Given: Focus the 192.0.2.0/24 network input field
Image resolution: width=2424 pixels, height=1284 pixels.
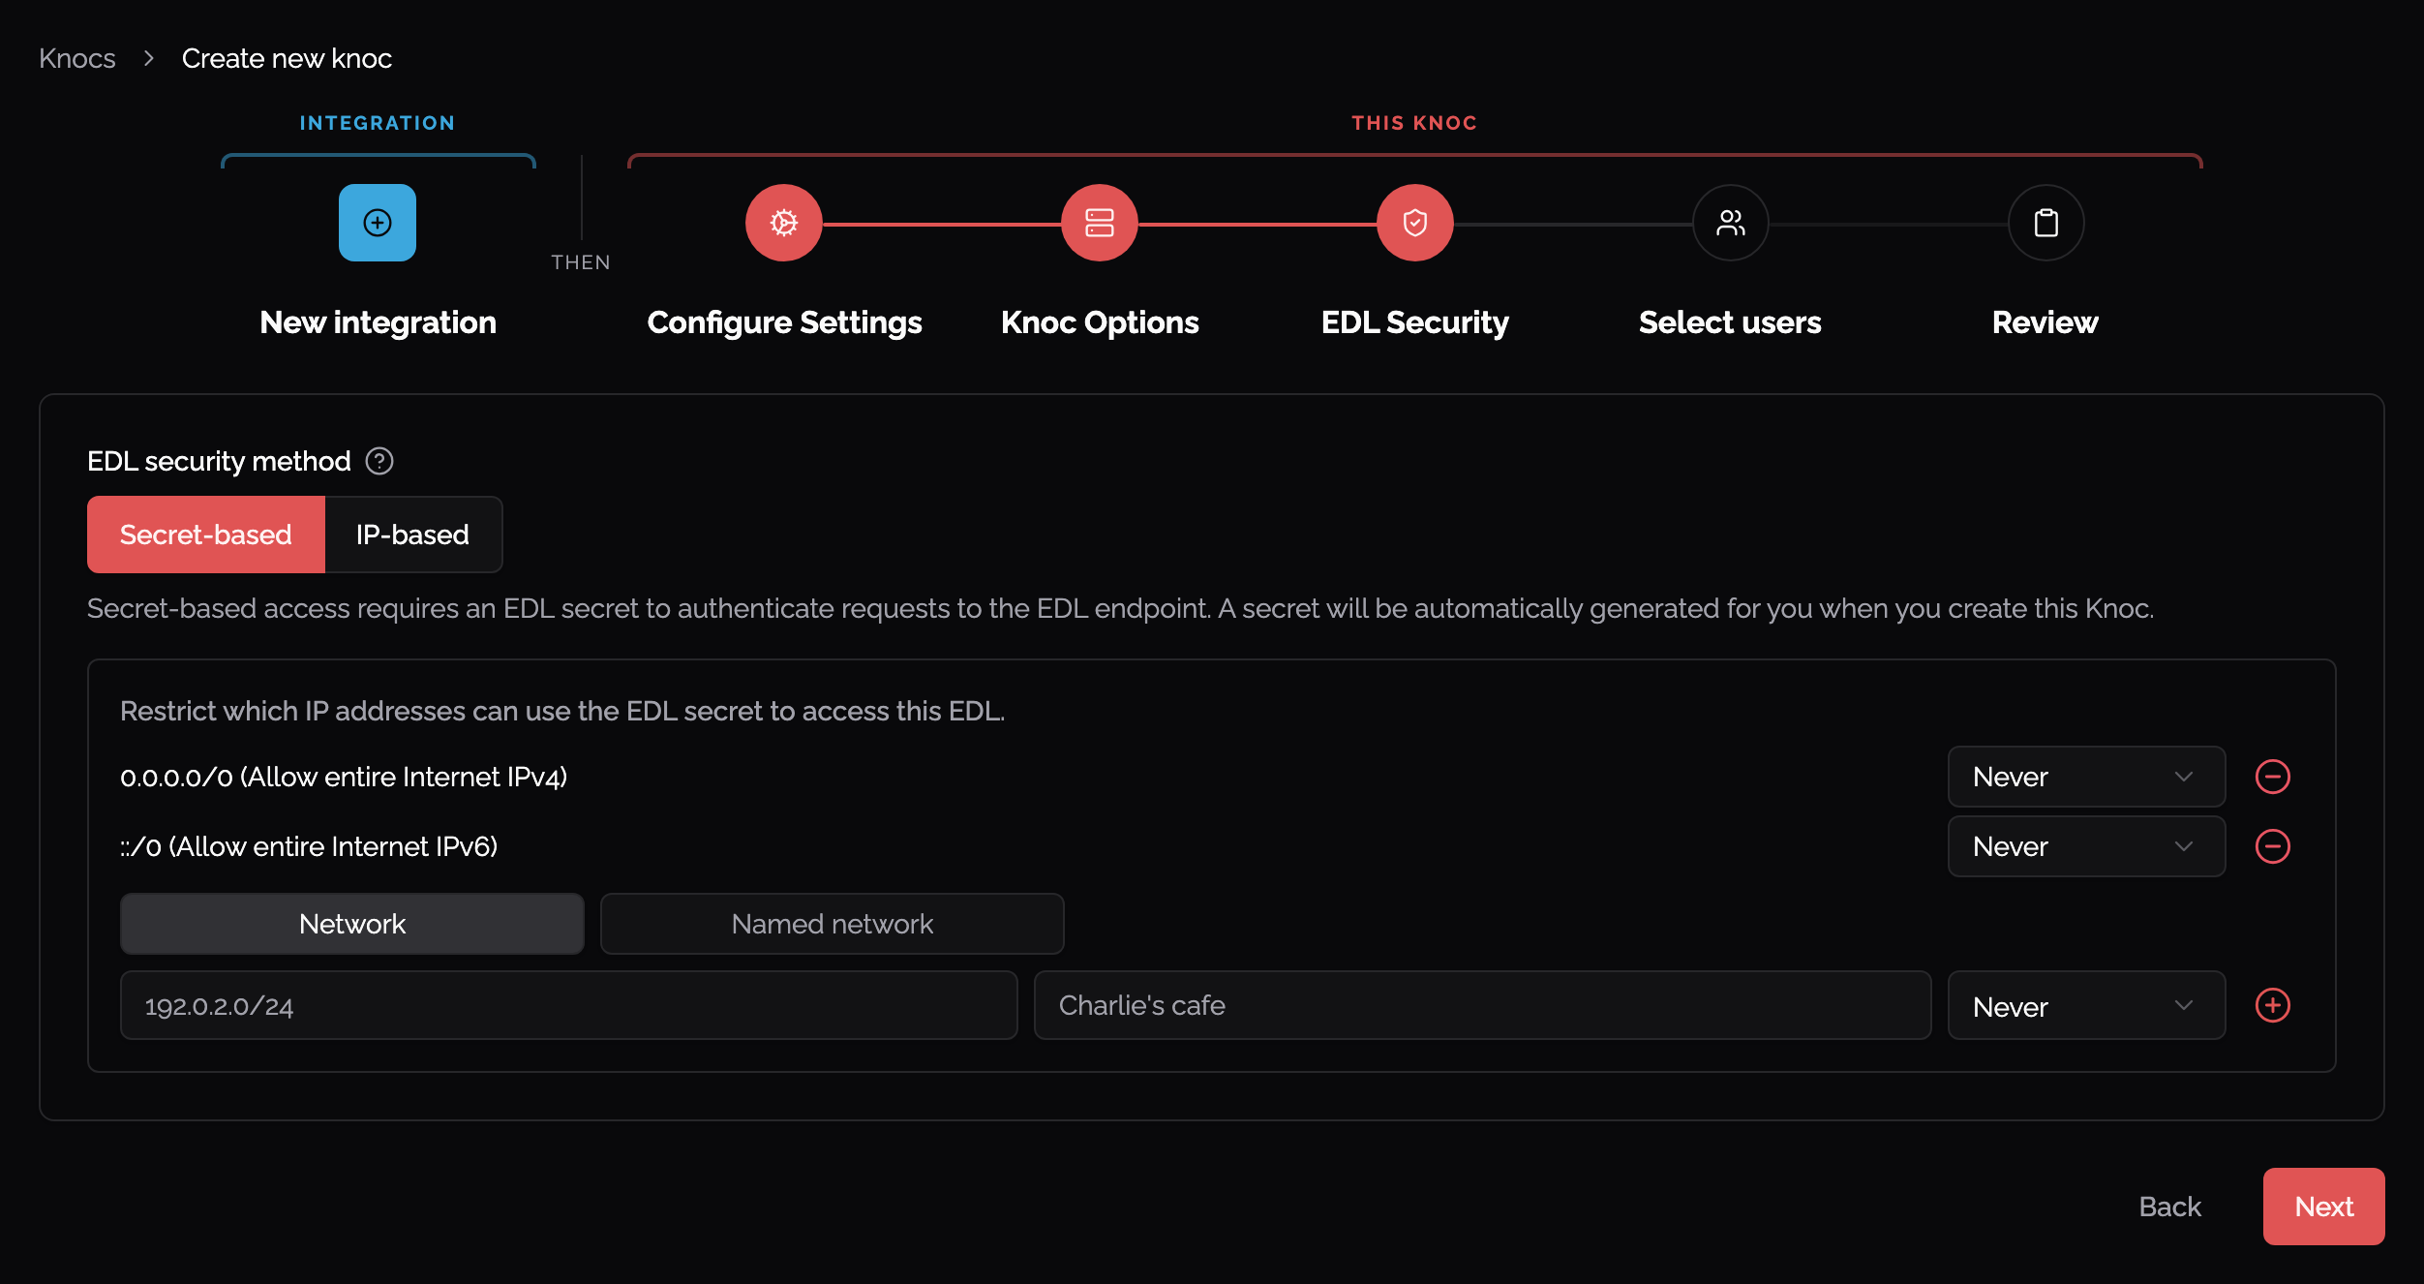Looking at the screenshot, I should coord(569,1005).
